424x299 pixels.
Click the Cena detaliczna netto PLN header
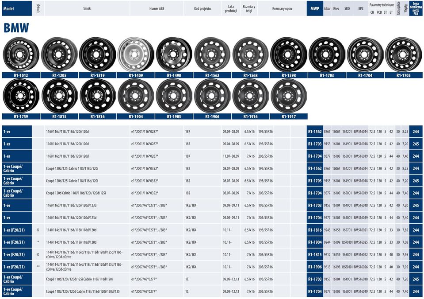click(x=416, y=8)
